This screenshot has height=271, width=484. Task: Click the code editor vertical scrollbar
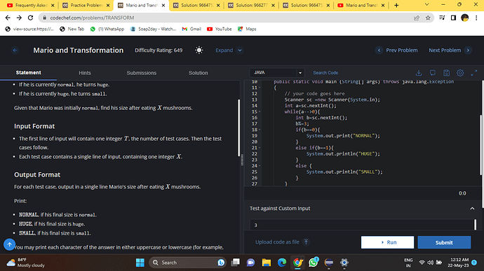point(480,145)
